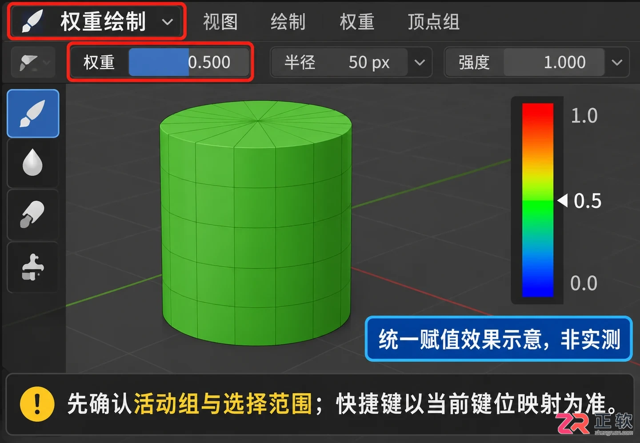Click the 统一赋值效果示意 note label
This screenshot has height=443, width=640.
click(x=499, y=339)
